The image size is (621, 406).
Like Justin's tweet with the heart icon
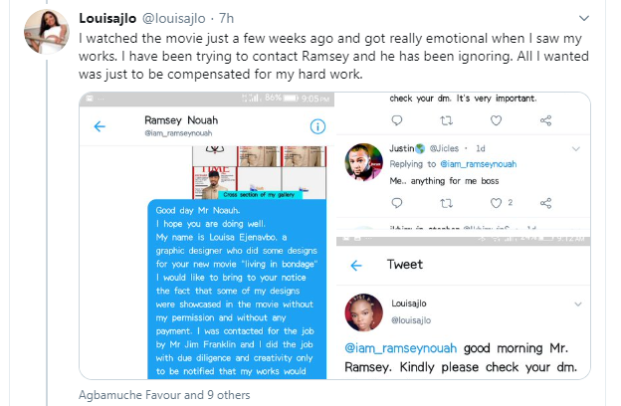(497, 202)
